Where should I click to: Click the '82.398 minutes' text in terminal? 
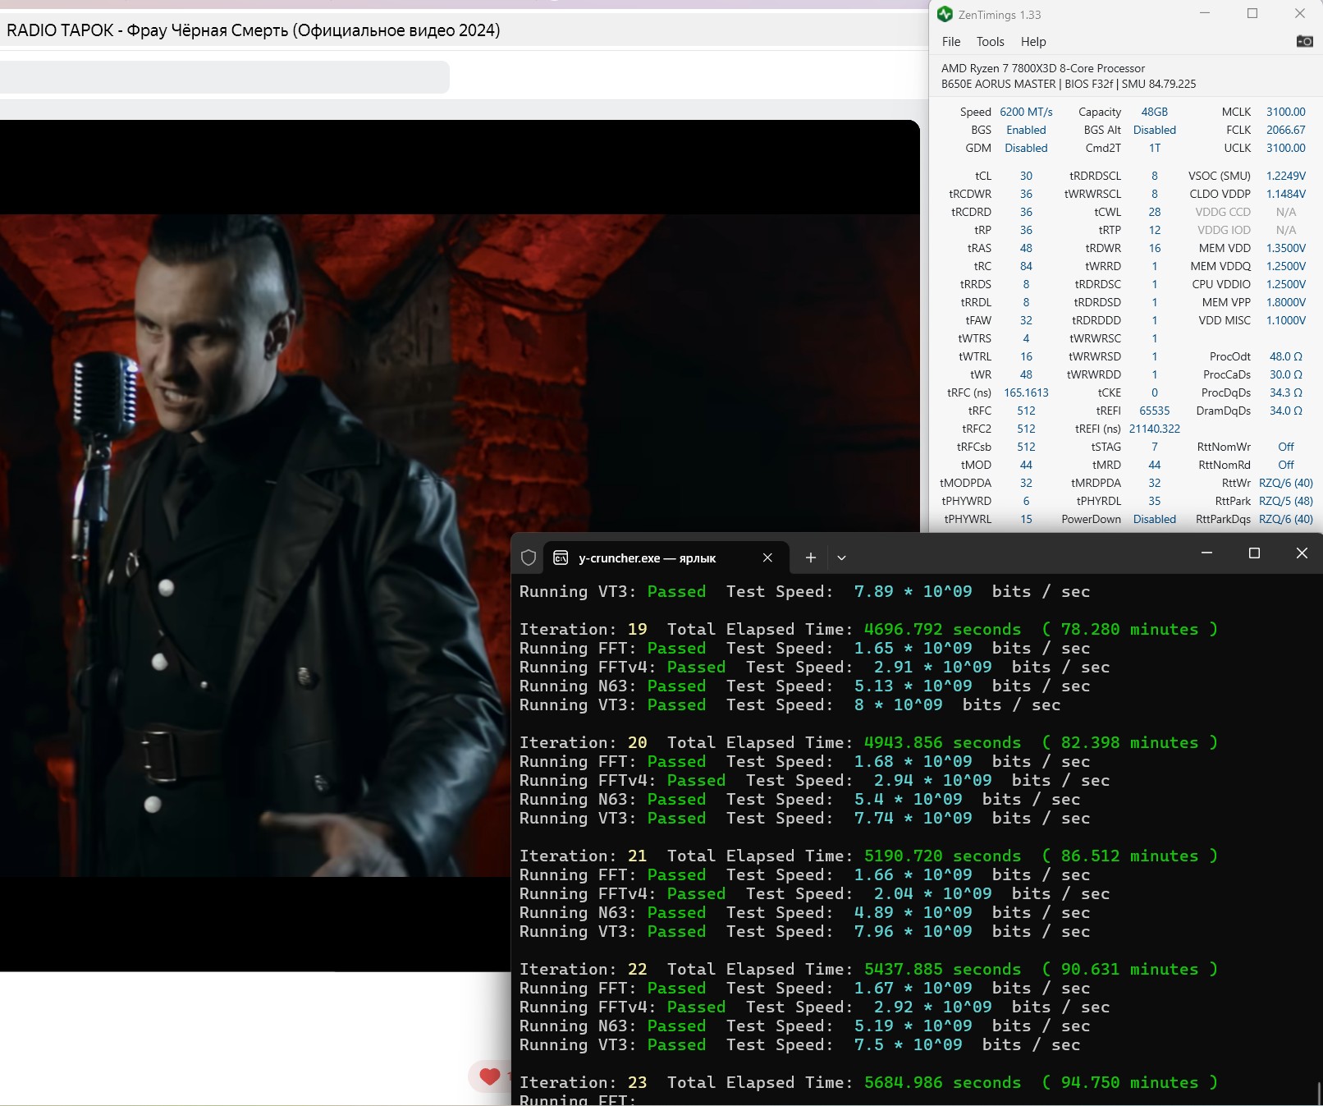pyautogui.click(x=1129, y=742)
